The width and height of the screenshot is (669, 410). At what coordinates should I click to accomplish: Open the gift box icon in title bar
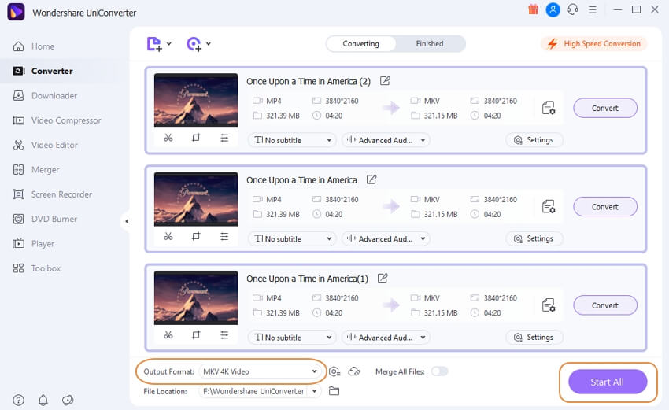[534, 9]
